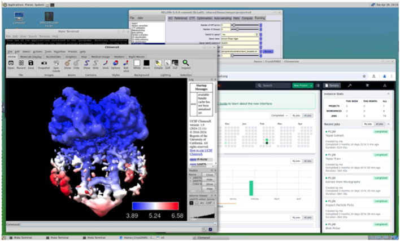Click the CryoSPARC Search field
Screen dimensions: 400x241
pos(273,86)
